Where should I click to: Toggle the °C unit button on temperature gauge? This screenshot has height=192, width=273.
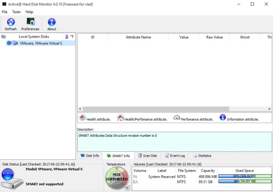coord(127,188)
